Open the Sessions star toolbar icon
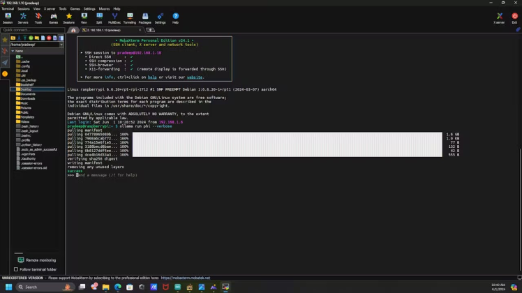This screenshot has height=293, width=522. point(68,18)
